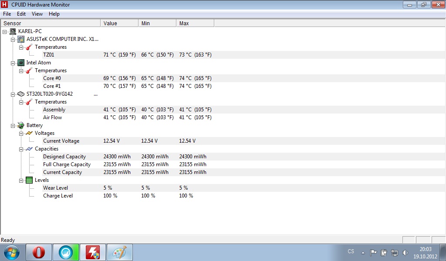Collapse the Battery node
This screenshot has width=446, height=261.
point(13,126)
